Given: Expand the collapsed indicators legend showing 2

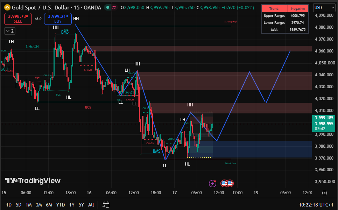Looking at the screenshot, I should tap(10, 31).
